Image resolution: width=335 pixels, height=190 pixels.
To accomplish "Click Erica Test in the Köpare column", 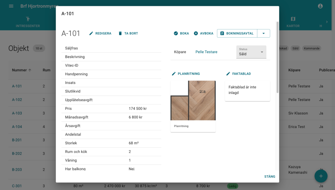I will pyautogui.click(x=296, y=127).
